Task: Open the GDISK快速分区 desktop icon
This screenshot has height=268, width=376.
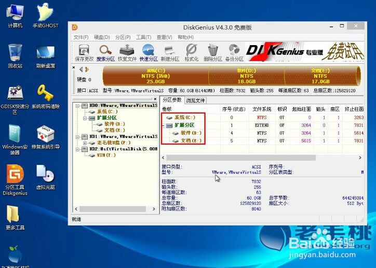Action: [x=15, y=100]
